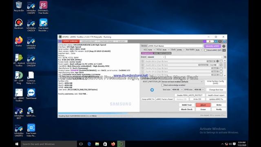Click the Health+Smart report button
The height and width of the screenshot is (147, 261).
[216, 95]
